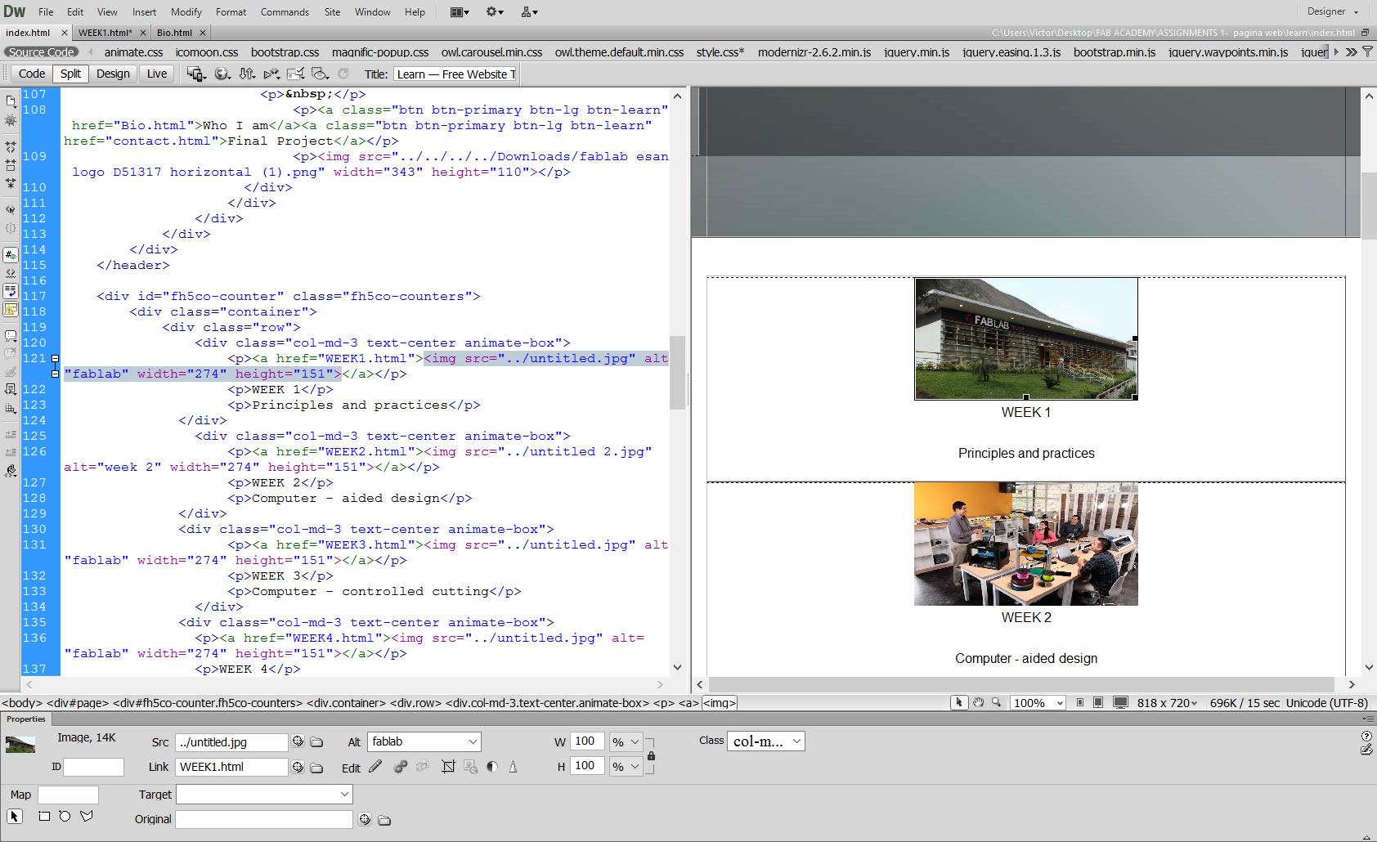
Task: Select the Pointer Hotspot tool
Action: coord(15,816)
